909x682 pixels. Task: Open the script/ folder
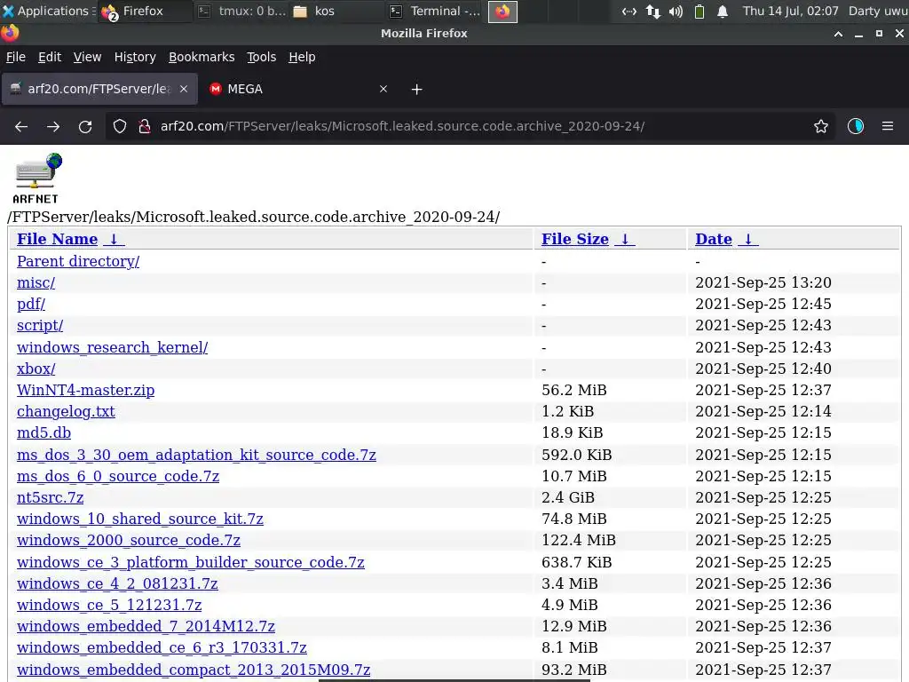[40, 325]
